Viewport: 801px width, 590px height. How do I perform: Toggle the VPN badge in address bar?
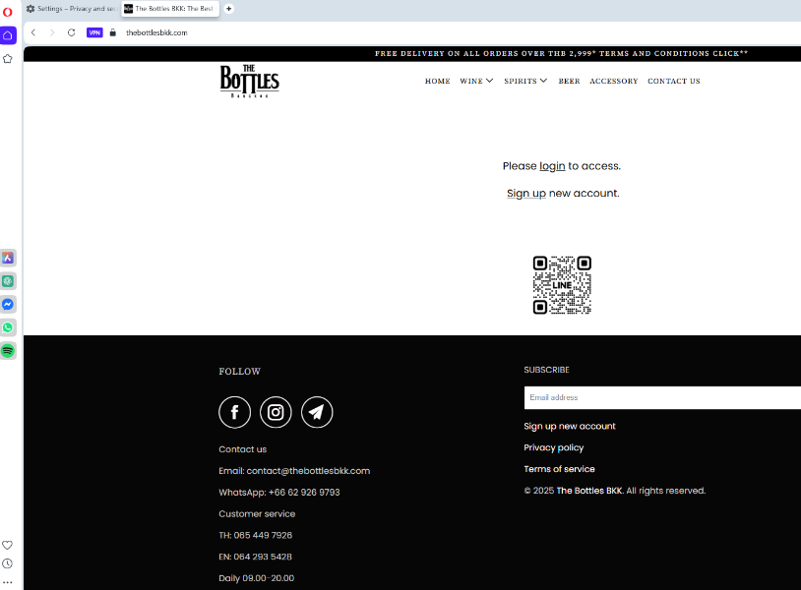pos(94,32)
